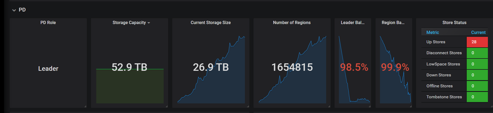Click the Storage Capacity panel resize handle
Screen dimensions: 493x113
coord(167,106)
